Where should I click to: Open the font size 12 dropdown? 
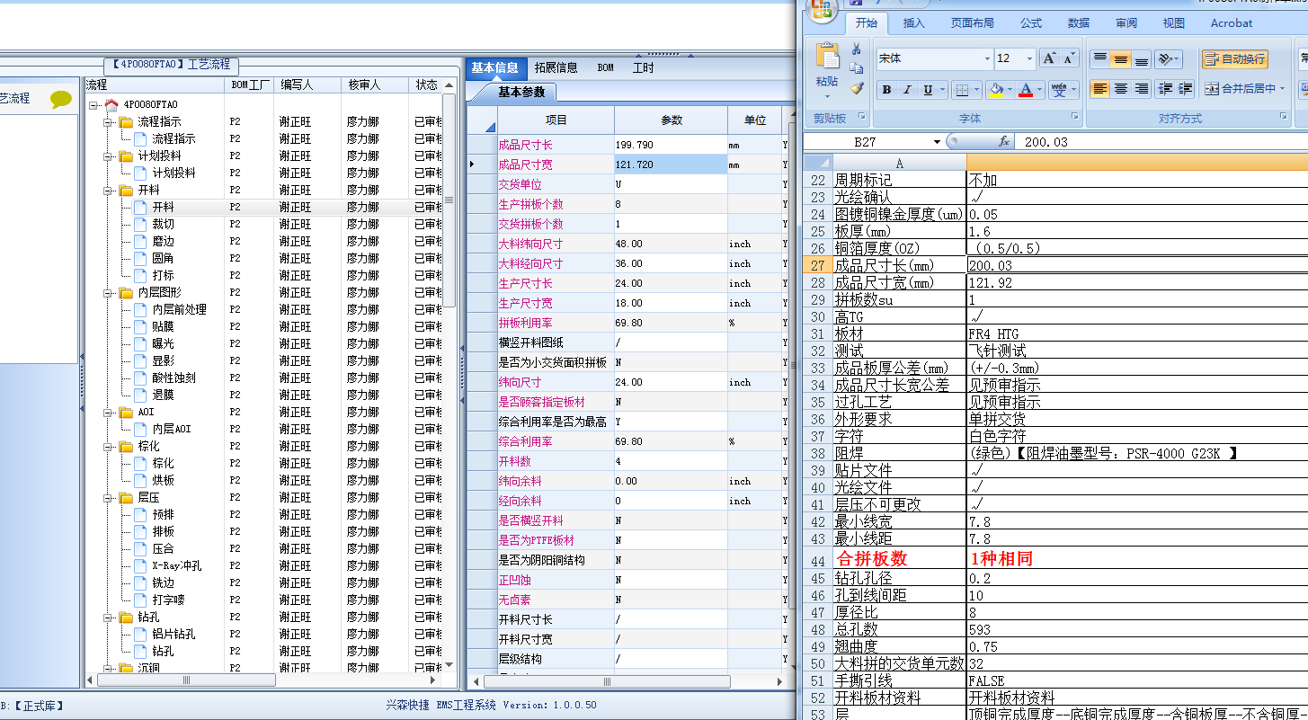[x=1028, y=58]
